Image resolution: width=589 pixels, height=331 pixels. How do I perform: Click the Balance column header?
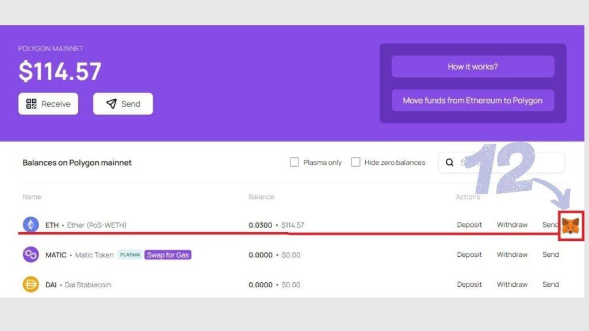click(x=262, y=197)
